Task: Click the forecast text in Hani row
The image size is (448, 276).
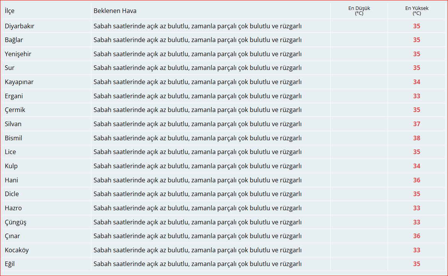Action: coord(197,180)
